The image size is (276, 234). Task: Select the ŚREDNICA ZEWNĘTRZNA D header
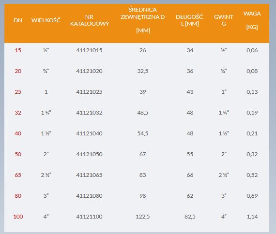(143, 20)
